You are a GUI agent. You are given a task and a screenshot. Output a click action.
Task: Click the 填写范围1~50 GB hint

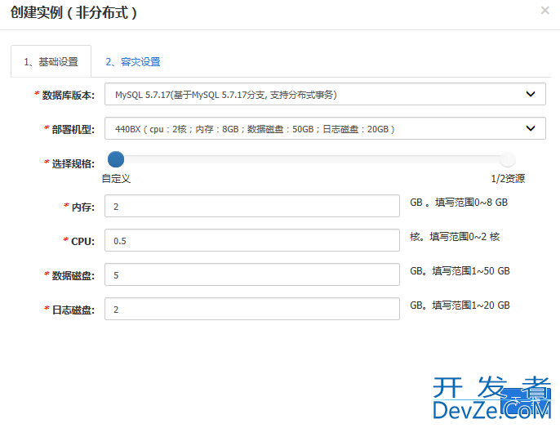coord(471,271)
